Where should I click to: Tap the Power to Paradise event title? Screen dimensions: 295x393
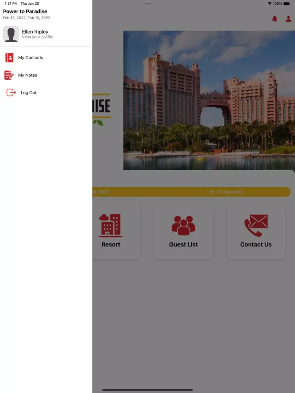[25, 11]
